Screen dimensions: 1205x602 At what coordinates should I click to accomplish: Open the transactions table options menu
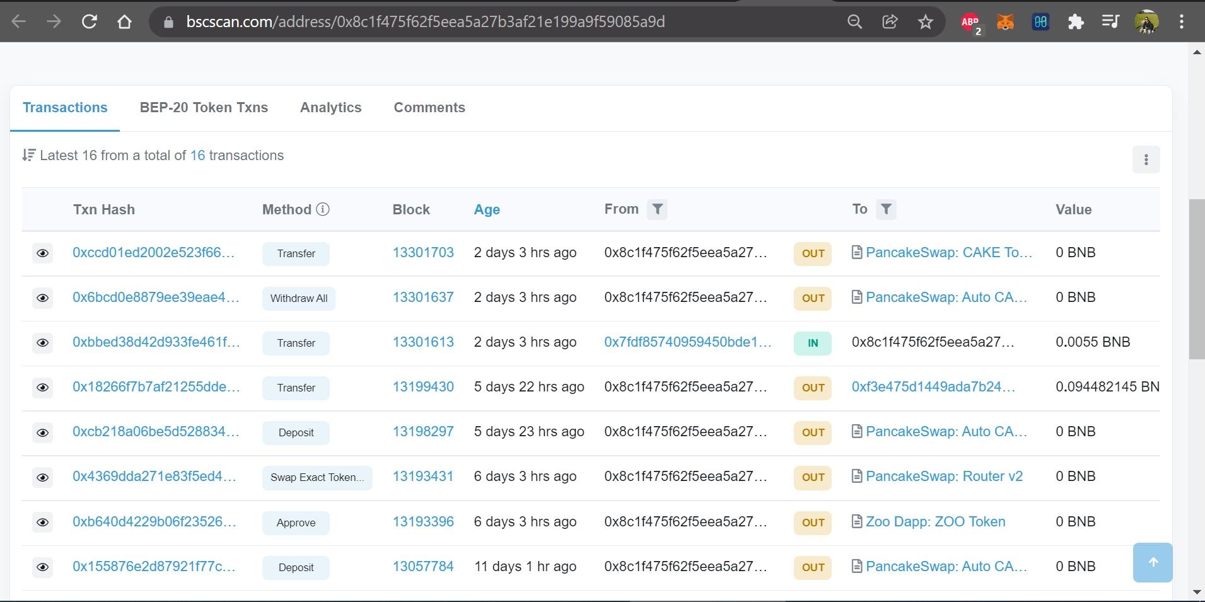pos(1146,160)
